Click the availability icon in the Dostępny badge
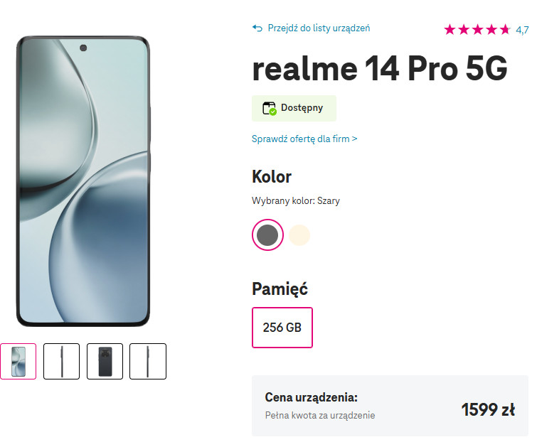 270,109
